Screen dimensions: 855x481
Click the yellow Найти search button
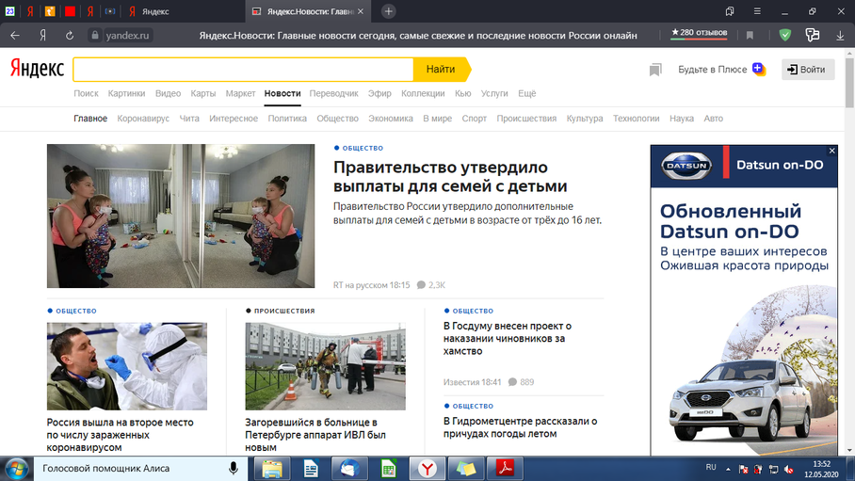click(441, 70)
